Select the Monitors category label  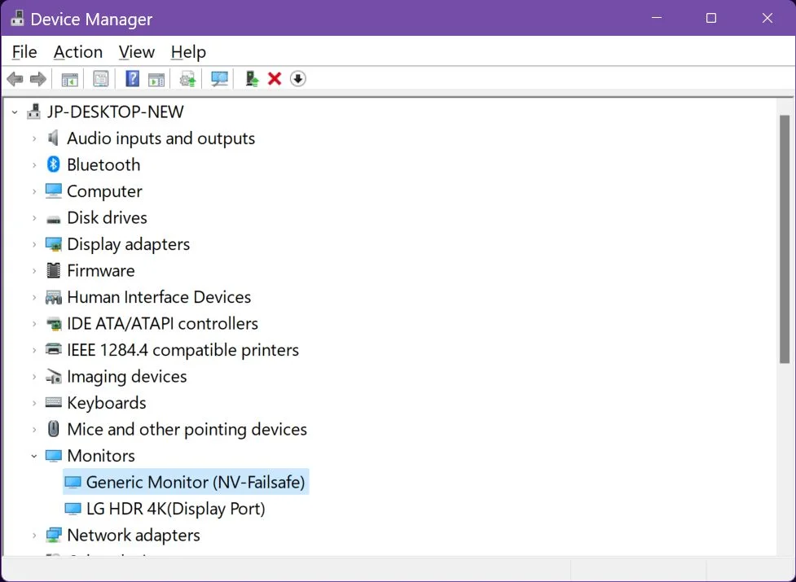click(101, 455)
